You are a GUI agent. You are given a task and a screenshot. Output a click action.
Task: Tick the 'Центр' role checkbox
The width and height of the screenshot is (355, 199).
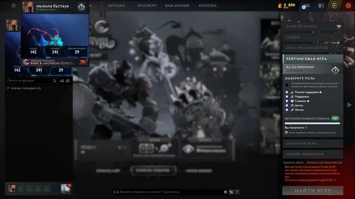[287, 105]
